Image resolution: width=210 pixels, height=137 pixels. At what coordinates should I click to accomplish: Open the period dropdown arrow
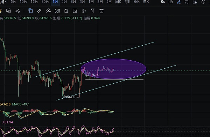coord(6,2)
